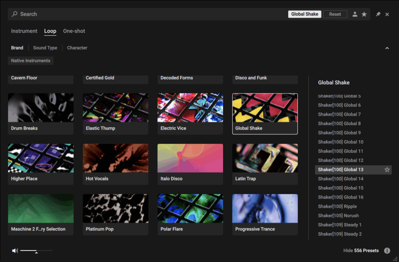Switch to the Instrument tab

click(24, 31)
